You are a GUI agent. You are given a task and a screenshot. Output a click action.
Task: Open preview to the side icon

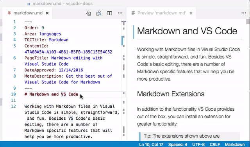coord(99,13)
